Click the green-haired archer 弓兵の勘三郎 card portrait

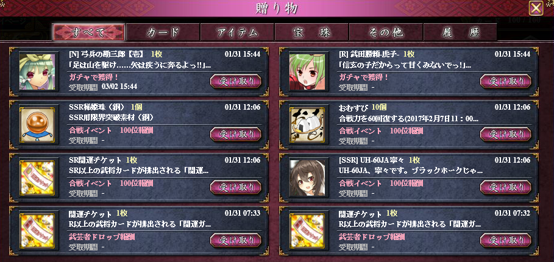point(37,72)
